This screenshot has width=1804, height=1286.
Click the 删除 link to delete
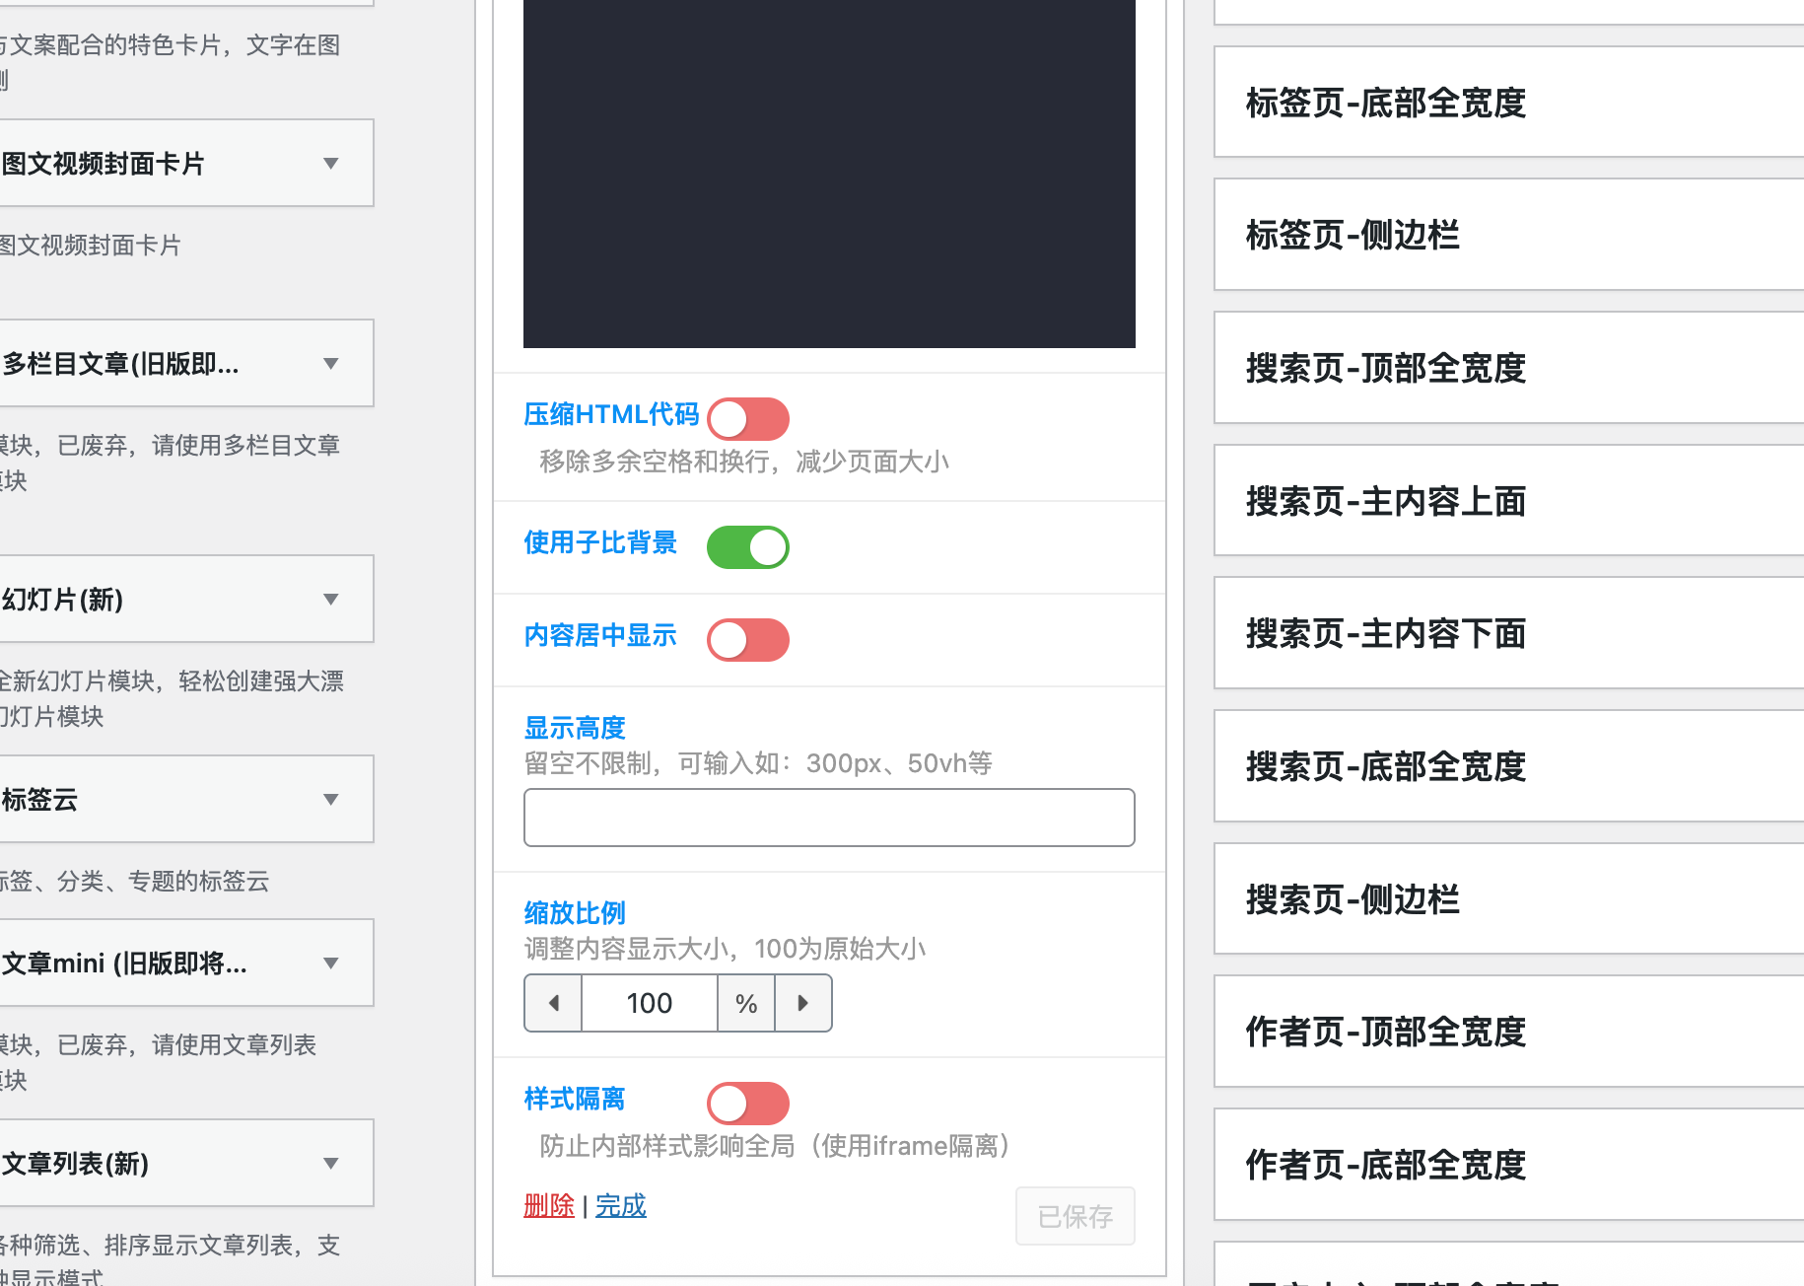coord(548,1205)
